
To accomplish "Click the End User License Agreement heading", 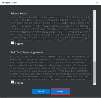I will (27, 53).
